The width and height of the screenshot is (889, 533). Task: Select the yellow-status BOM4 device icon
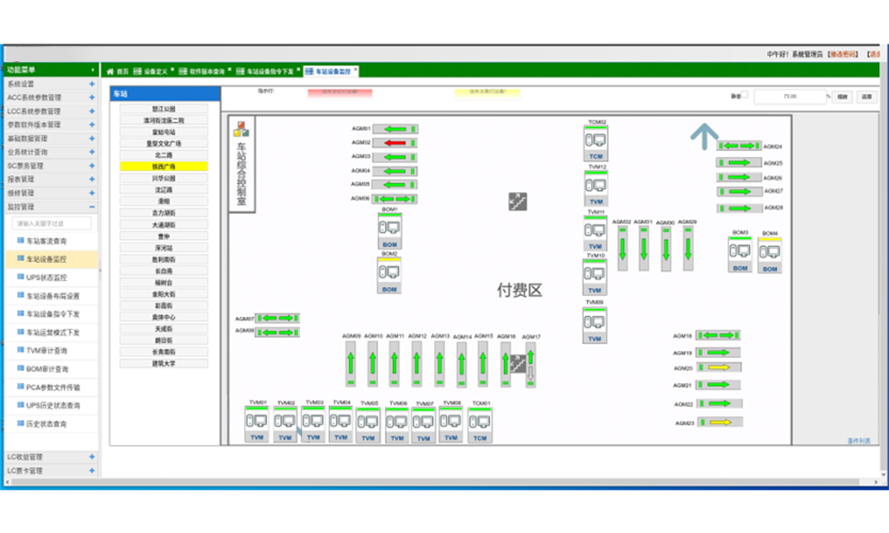(x=770, y=254)
